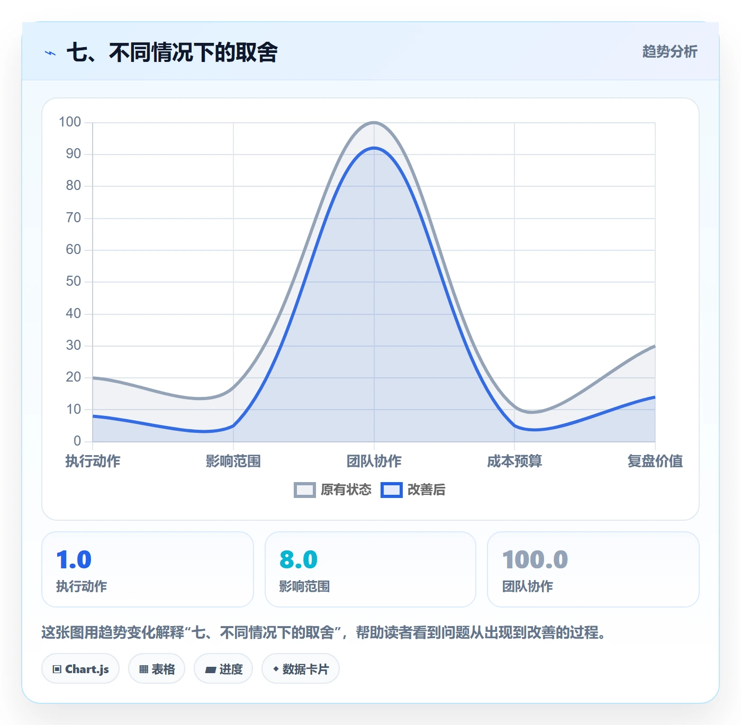Click the 团队协作 caption under 100.0
The width and height of the screenshot is (741, 725).
tap(528, 586)
